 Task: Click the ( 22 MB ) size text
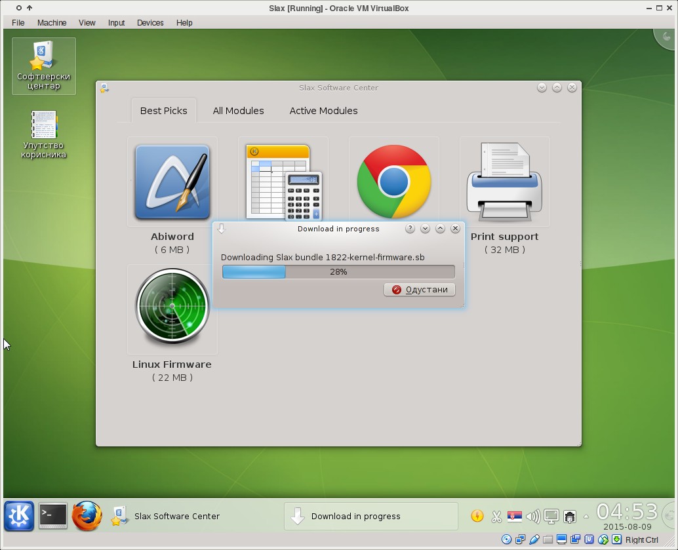click(172, 378)
